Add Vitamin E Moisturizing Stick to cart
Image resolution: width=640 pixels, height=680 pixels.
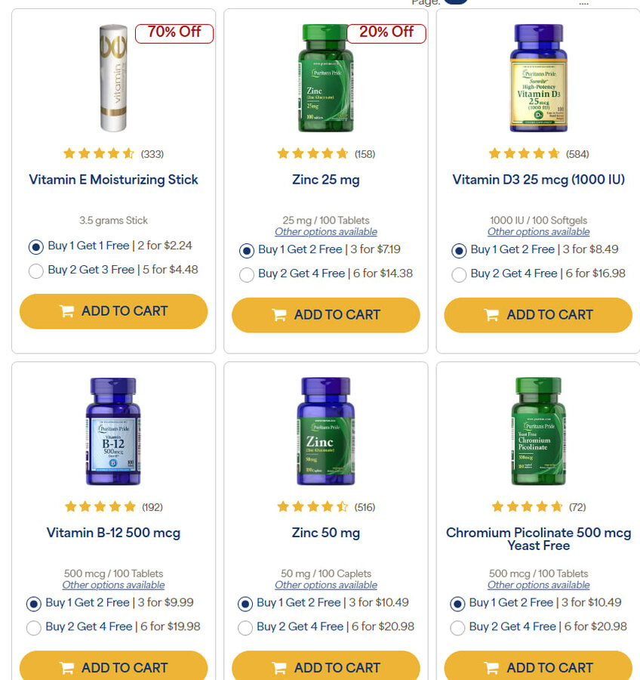pos(113,311)
